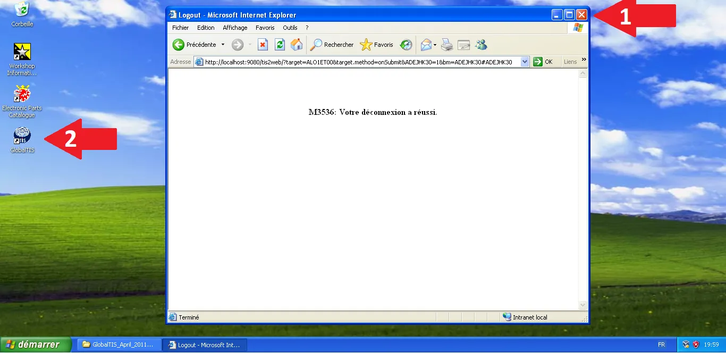Open the History (Historique) icon
Viewport: 726px width, 353px height.
pos(406,45)
